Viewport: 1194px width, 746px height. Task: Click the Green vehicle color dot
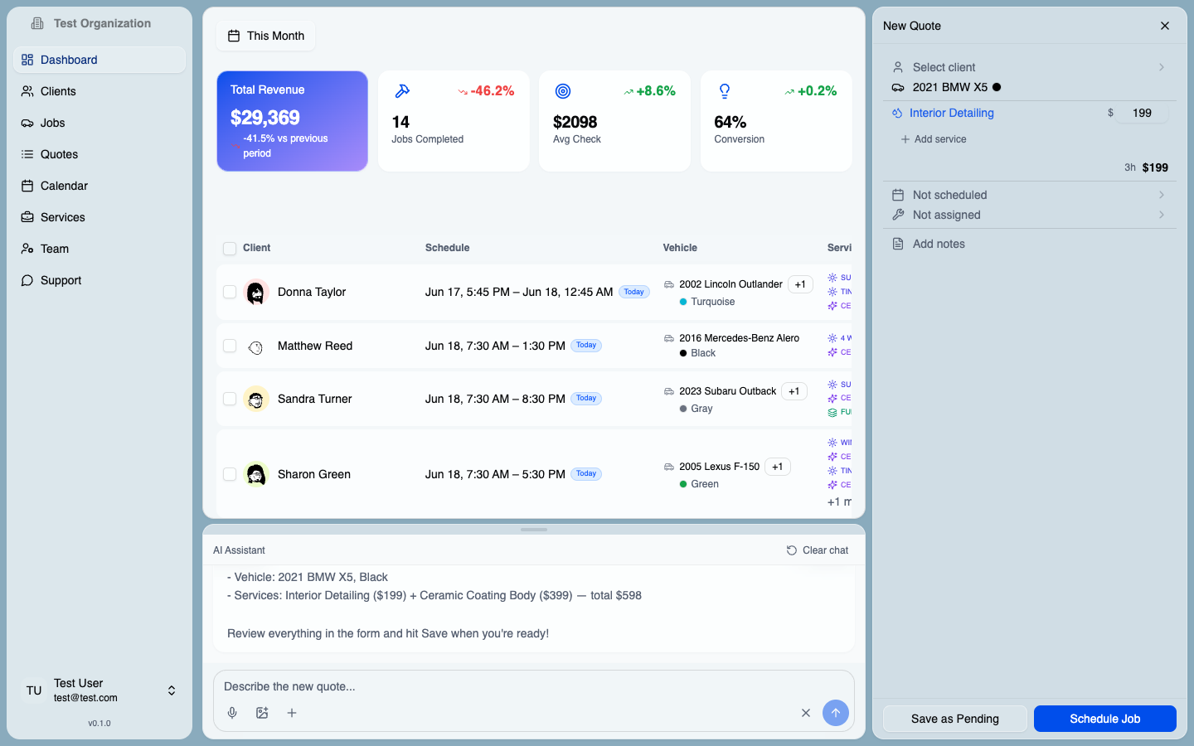[x=683, y=484]
